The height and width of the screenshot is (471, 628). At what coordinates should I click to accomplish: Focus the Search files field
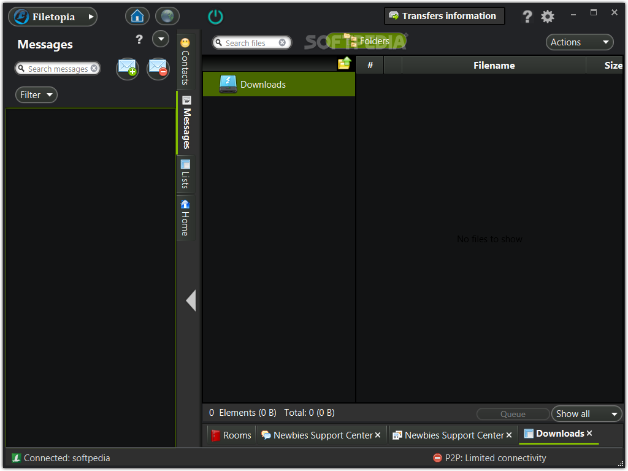pos(251,42)
